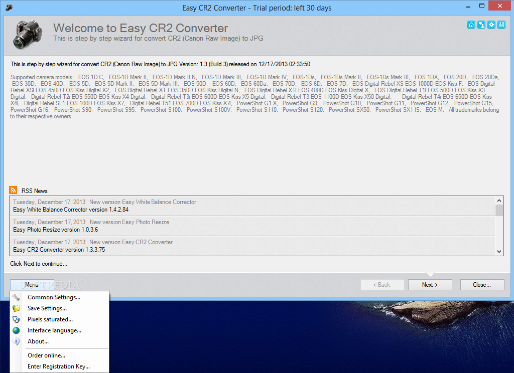Screen dimensions: 514x373
Task: Click the Supported camera models text
Action: coord(254,97)
